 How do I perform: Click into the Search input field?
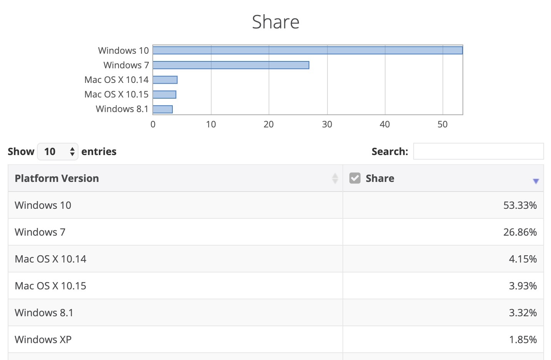(478, 151)
